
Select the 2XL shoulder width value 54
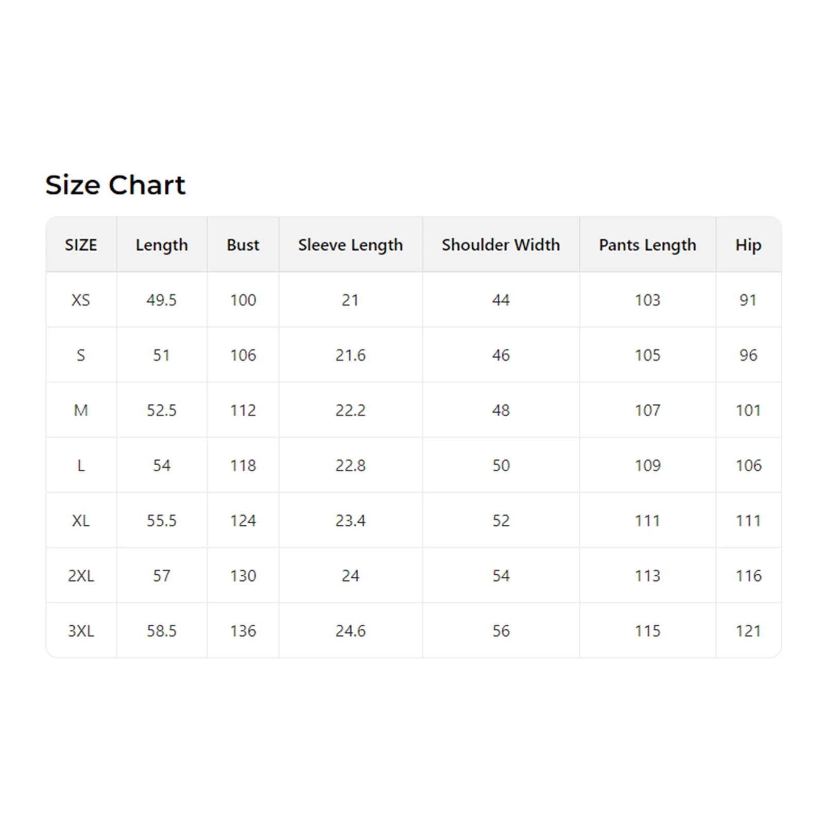(501, 575)
